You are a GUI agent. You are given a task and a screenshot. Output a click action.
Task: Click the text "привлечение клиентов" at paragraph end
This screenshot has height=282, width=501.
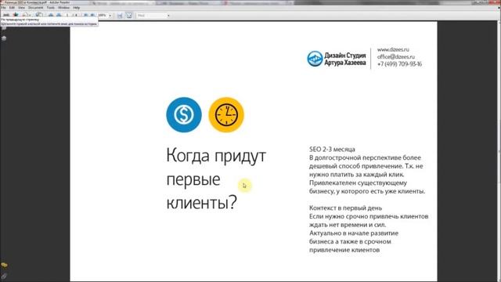344,250
